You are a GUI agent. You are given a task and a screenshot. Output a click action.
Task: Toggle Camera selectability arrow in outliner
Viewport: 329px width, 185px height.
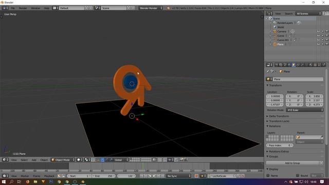pos(323,31)
